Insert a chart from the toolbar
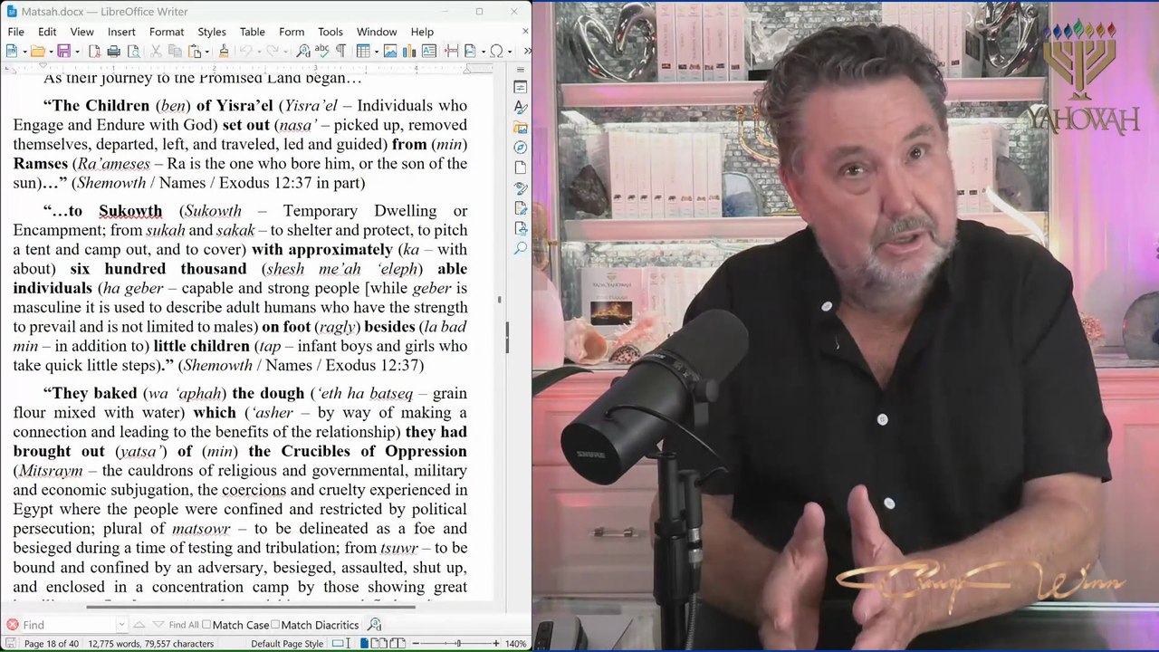 (x=409, y=52)
